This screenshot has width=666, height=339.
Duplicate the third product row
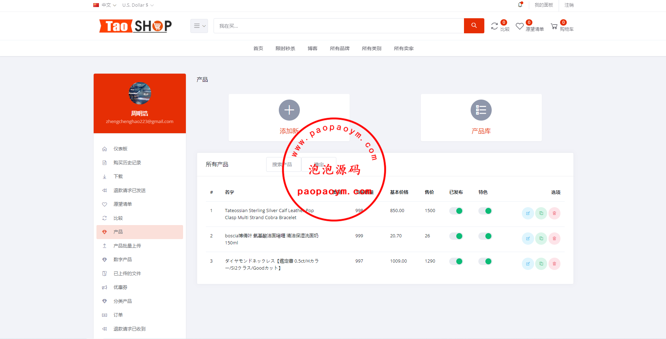pos(541,264)
